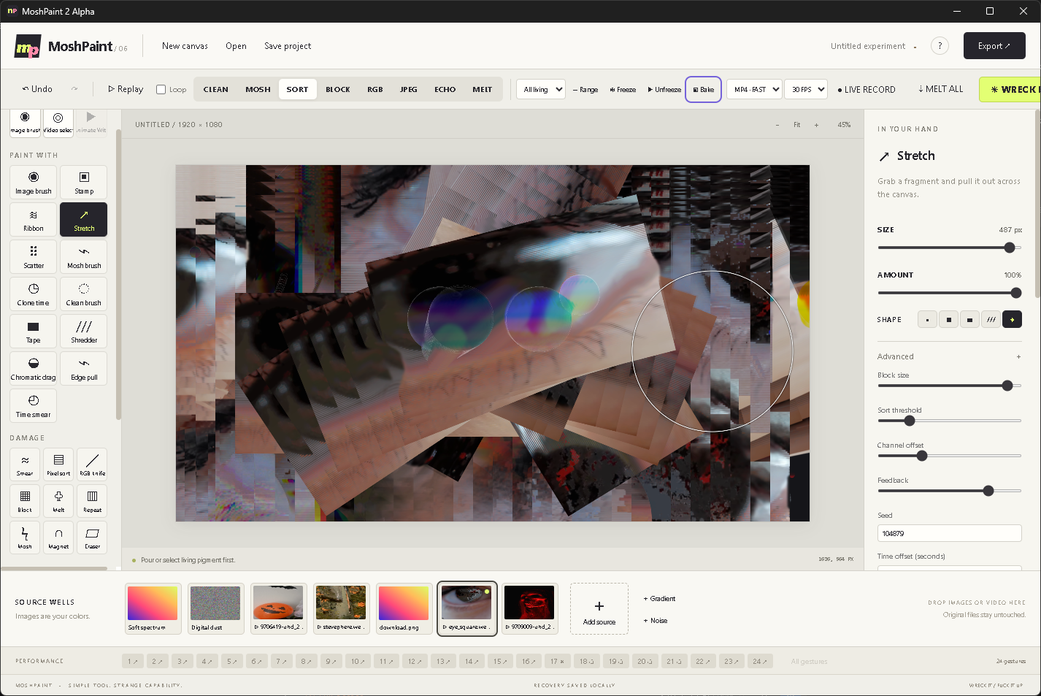The height and width of the screenshot is (696, 1041).
Task: Add a Gradient source
Action: [x=660, y=599]
